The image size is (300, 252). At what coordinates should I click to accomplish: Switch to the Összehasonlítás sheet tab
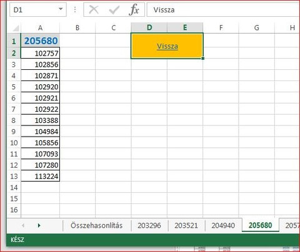(97, 225)
